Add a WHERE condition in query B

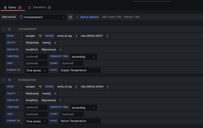pos(108,87)
